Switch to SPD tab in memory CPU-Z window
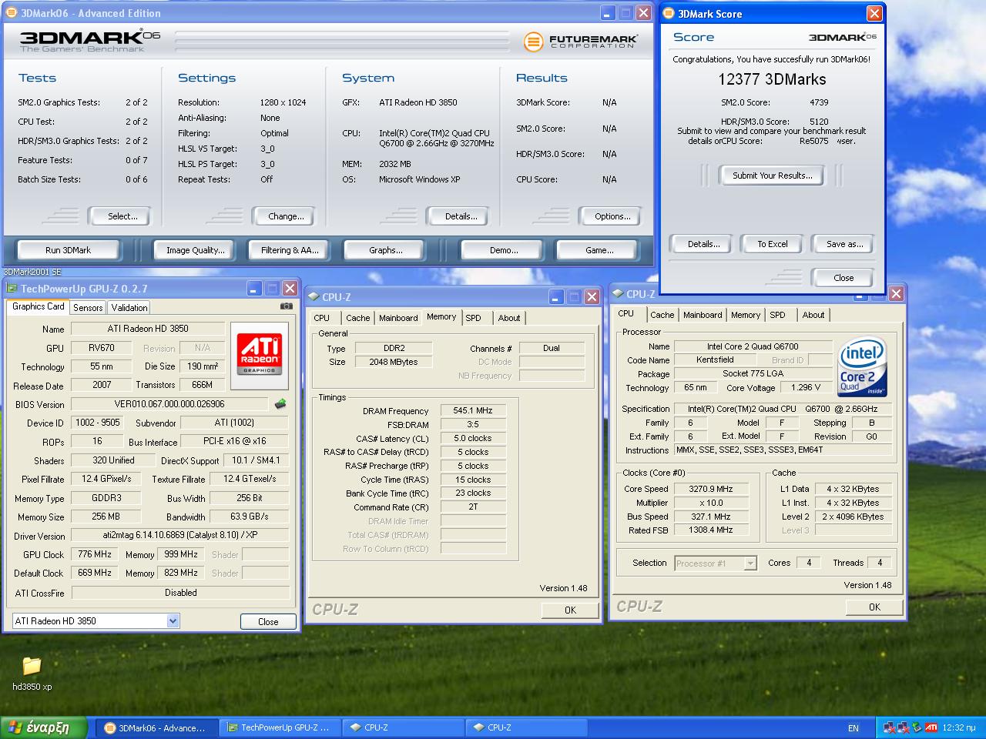This screenshot has height=739, width=986. pos(474,318)
